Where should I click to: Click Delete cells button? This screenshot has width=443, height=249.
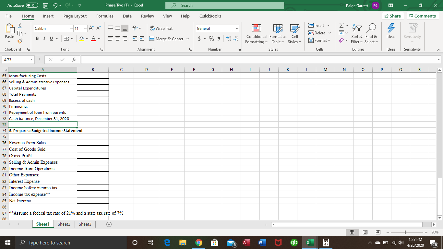pos(320,33)
